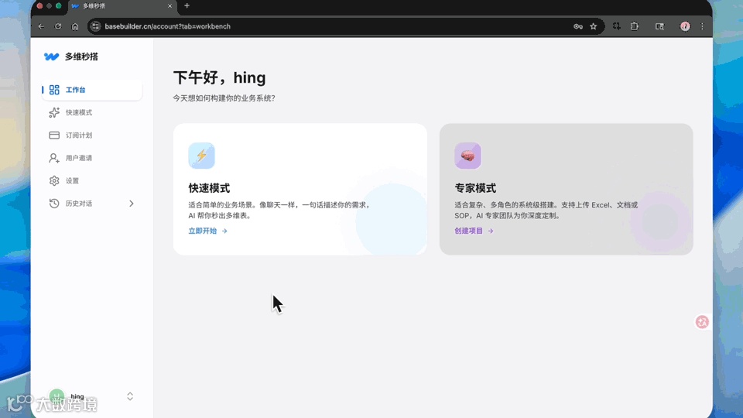Screen dimensions: 743x418
Task: Click the sparkle icon beside 快速模式
Action: click(54, 112)
